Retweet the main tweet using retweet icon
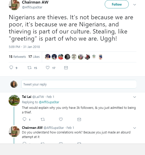Screen dimensions: 145x155 coord(29,68)
